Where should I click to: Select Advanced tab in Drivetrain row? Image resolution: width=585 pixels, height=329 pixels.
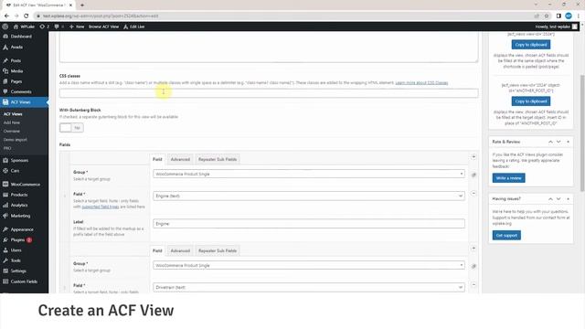(x=180, y=250)
